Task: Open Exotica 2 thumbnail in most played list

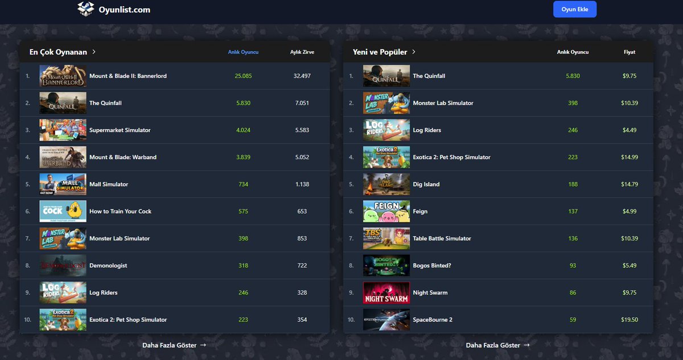Action: tap(63, 320)
